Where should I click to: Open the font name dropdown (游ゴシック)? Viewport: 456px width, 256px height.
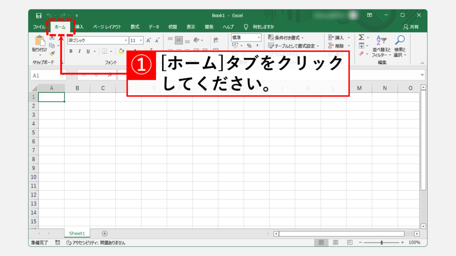(x=126, y=40)
